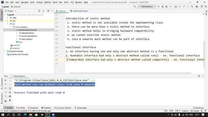Click the Stop icon in top toolbar

(171, 6)
